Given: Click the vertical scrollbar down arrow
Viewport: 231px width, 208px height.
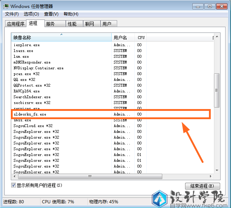Looking at the screenshot, I should coord(217,171).
